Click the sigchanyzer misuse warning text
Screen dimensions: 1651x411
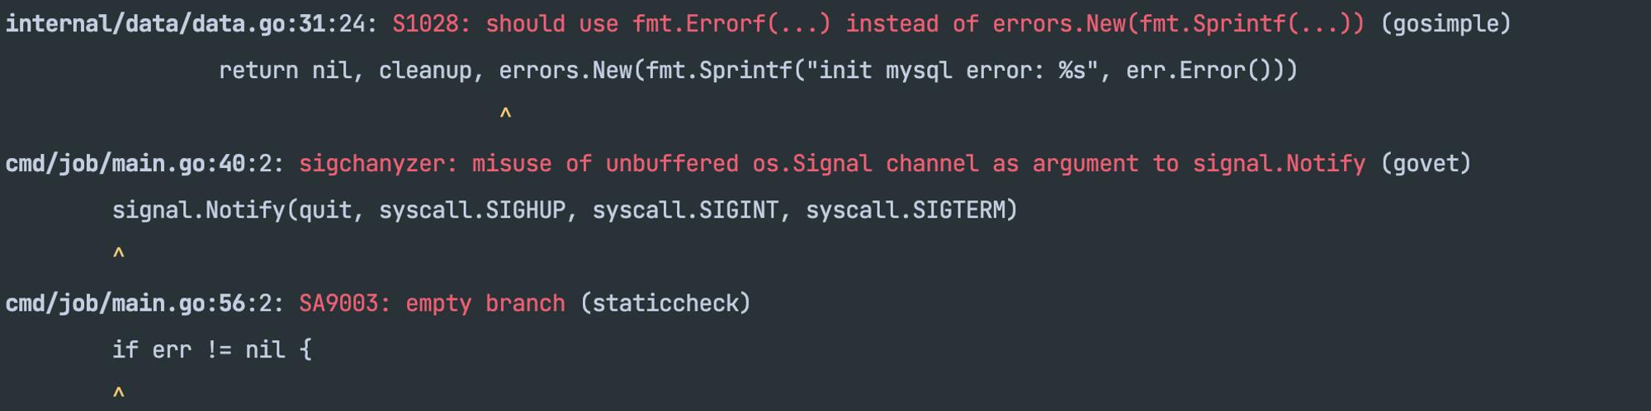coord(832,164)
